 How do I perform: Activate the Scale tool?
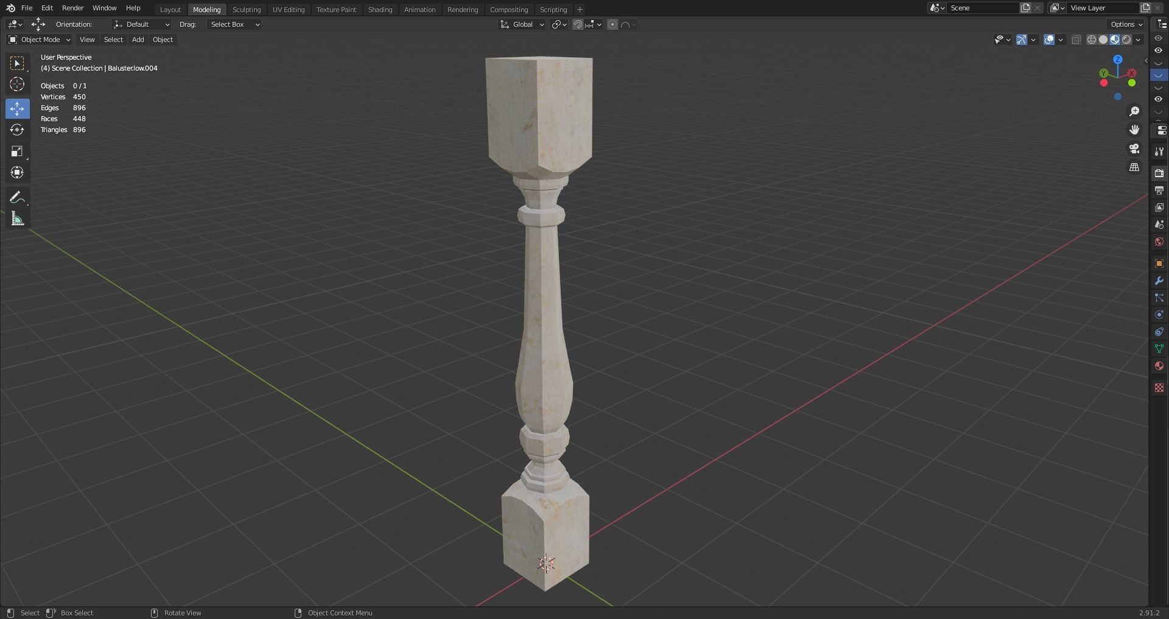(x=17, y=151)
